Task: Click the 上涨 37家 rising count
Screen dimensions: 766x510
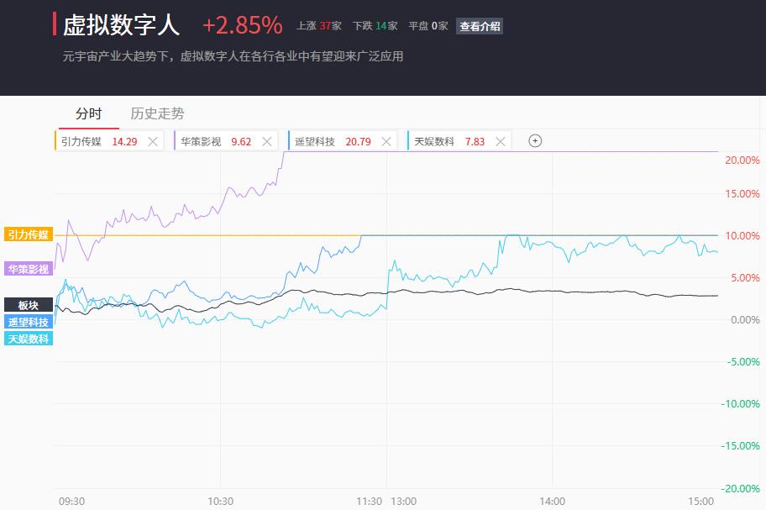Action: tap(319, 26)
